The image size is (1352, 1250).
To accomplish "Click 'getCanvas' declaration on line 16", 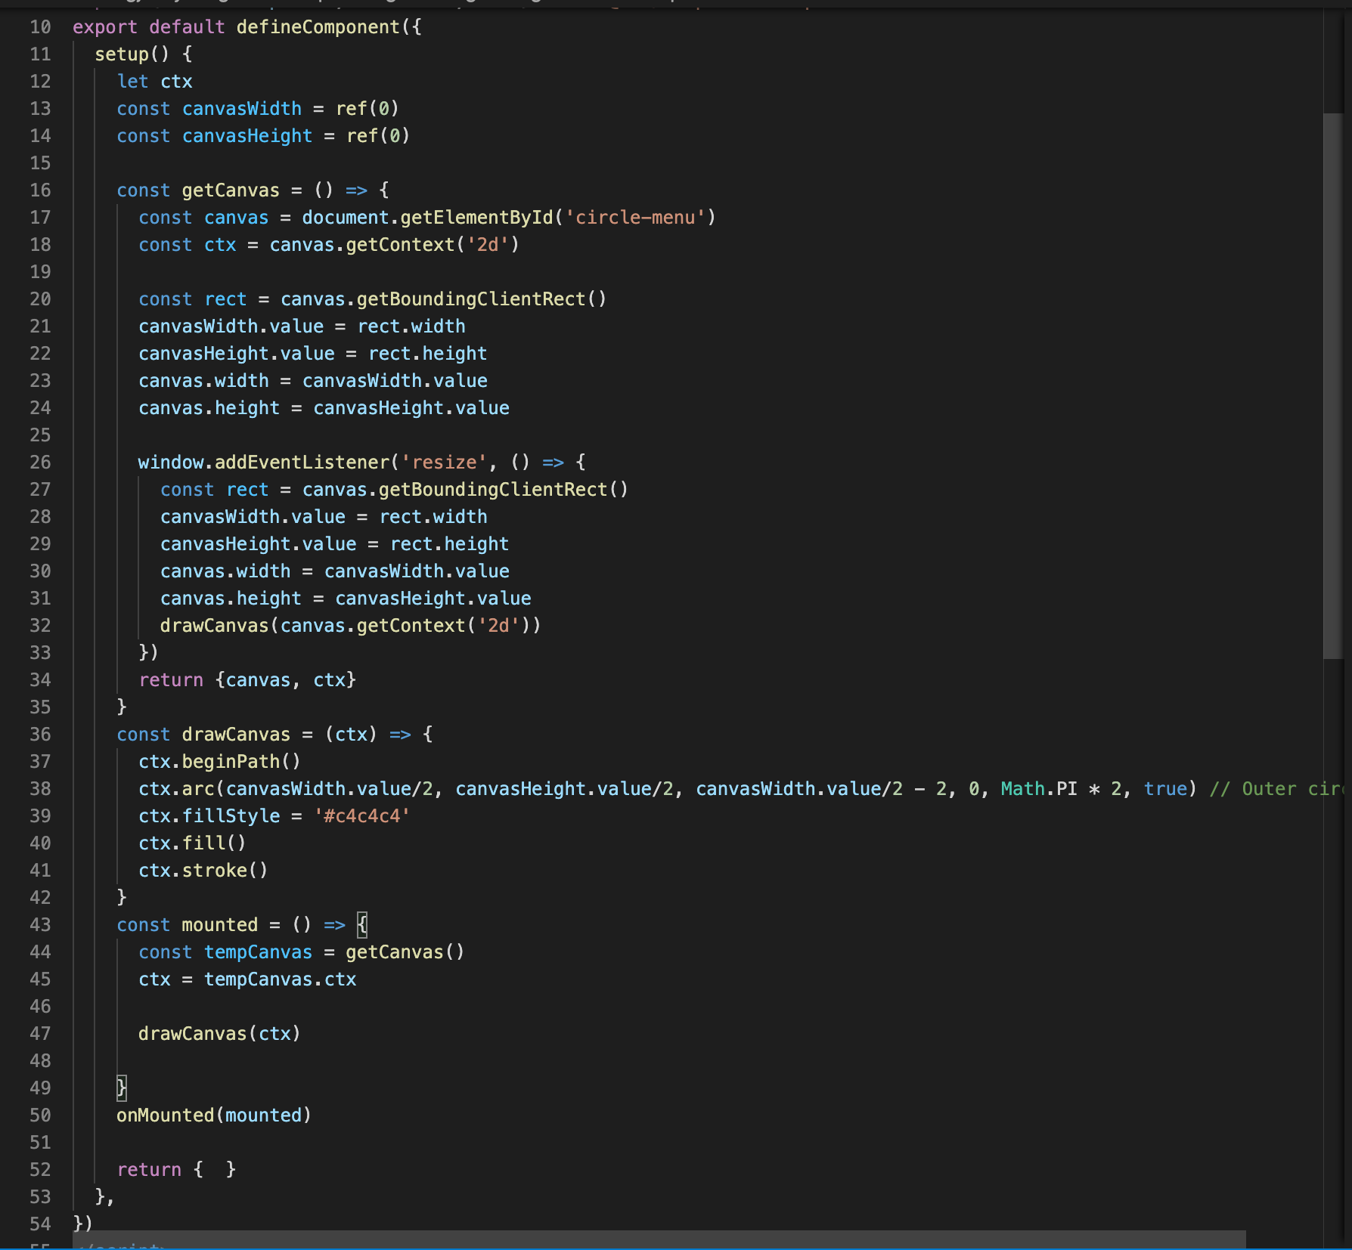I will 231,190.
